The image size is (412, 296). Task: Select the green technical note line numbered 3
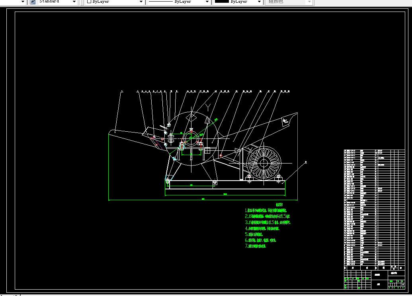point(268,222)
